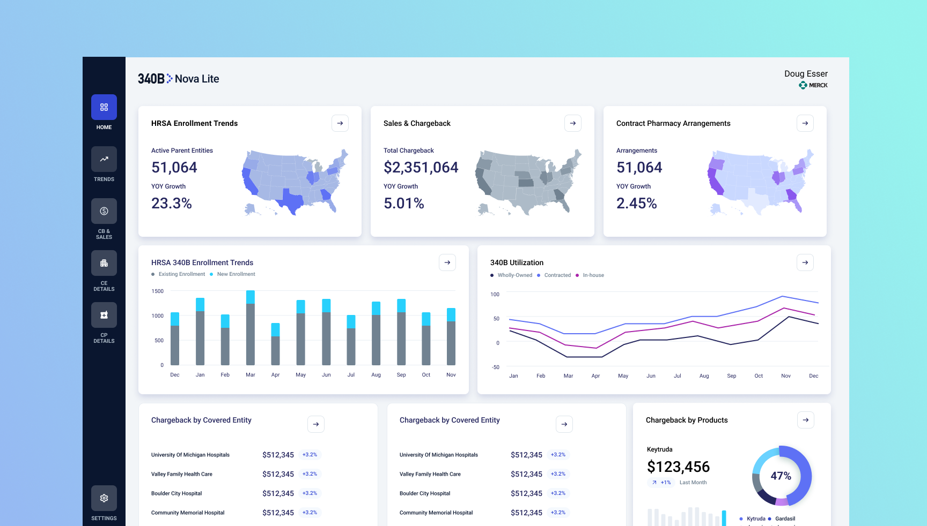Open HRSA Enrollment Trends card arrow

click(340, 123)
